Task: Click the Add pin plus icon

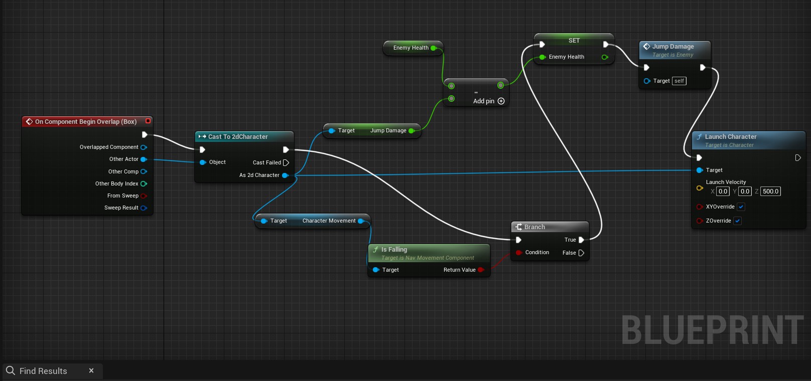Action: (501, 101)
